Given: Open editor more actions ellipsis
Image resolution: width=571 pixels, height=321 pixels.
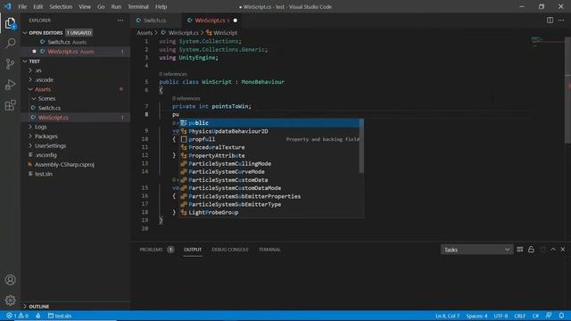Looking at the screenshot, I should coord(561,21).
